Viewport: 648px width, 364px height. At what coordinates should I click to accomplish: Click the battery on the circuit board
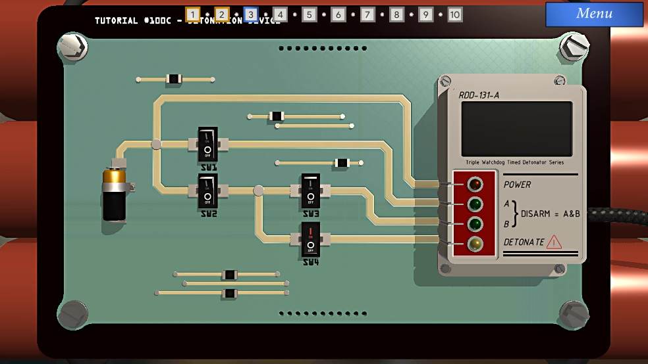click(x=115, y=194)
